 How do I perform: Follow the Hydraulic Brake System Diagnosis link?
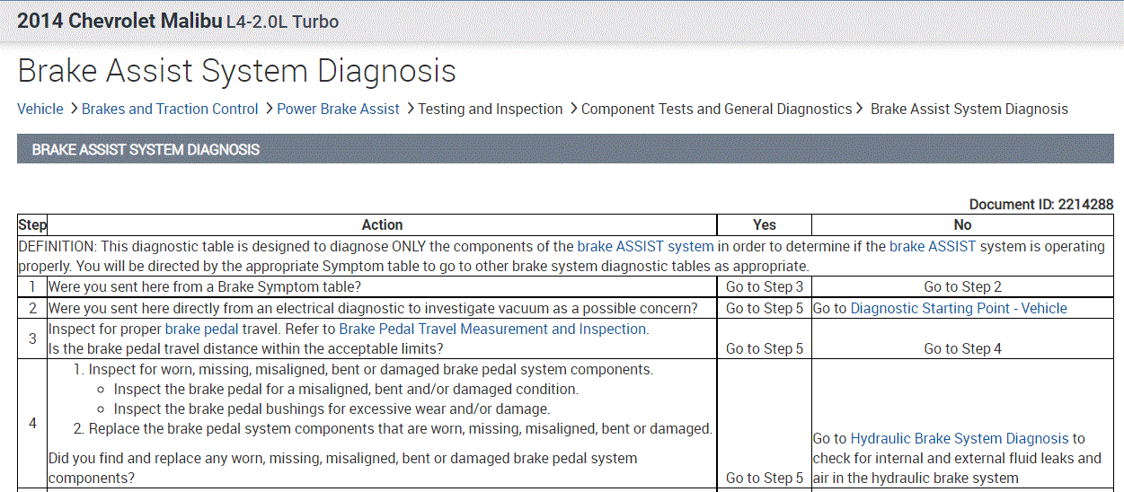click(960, 438)
